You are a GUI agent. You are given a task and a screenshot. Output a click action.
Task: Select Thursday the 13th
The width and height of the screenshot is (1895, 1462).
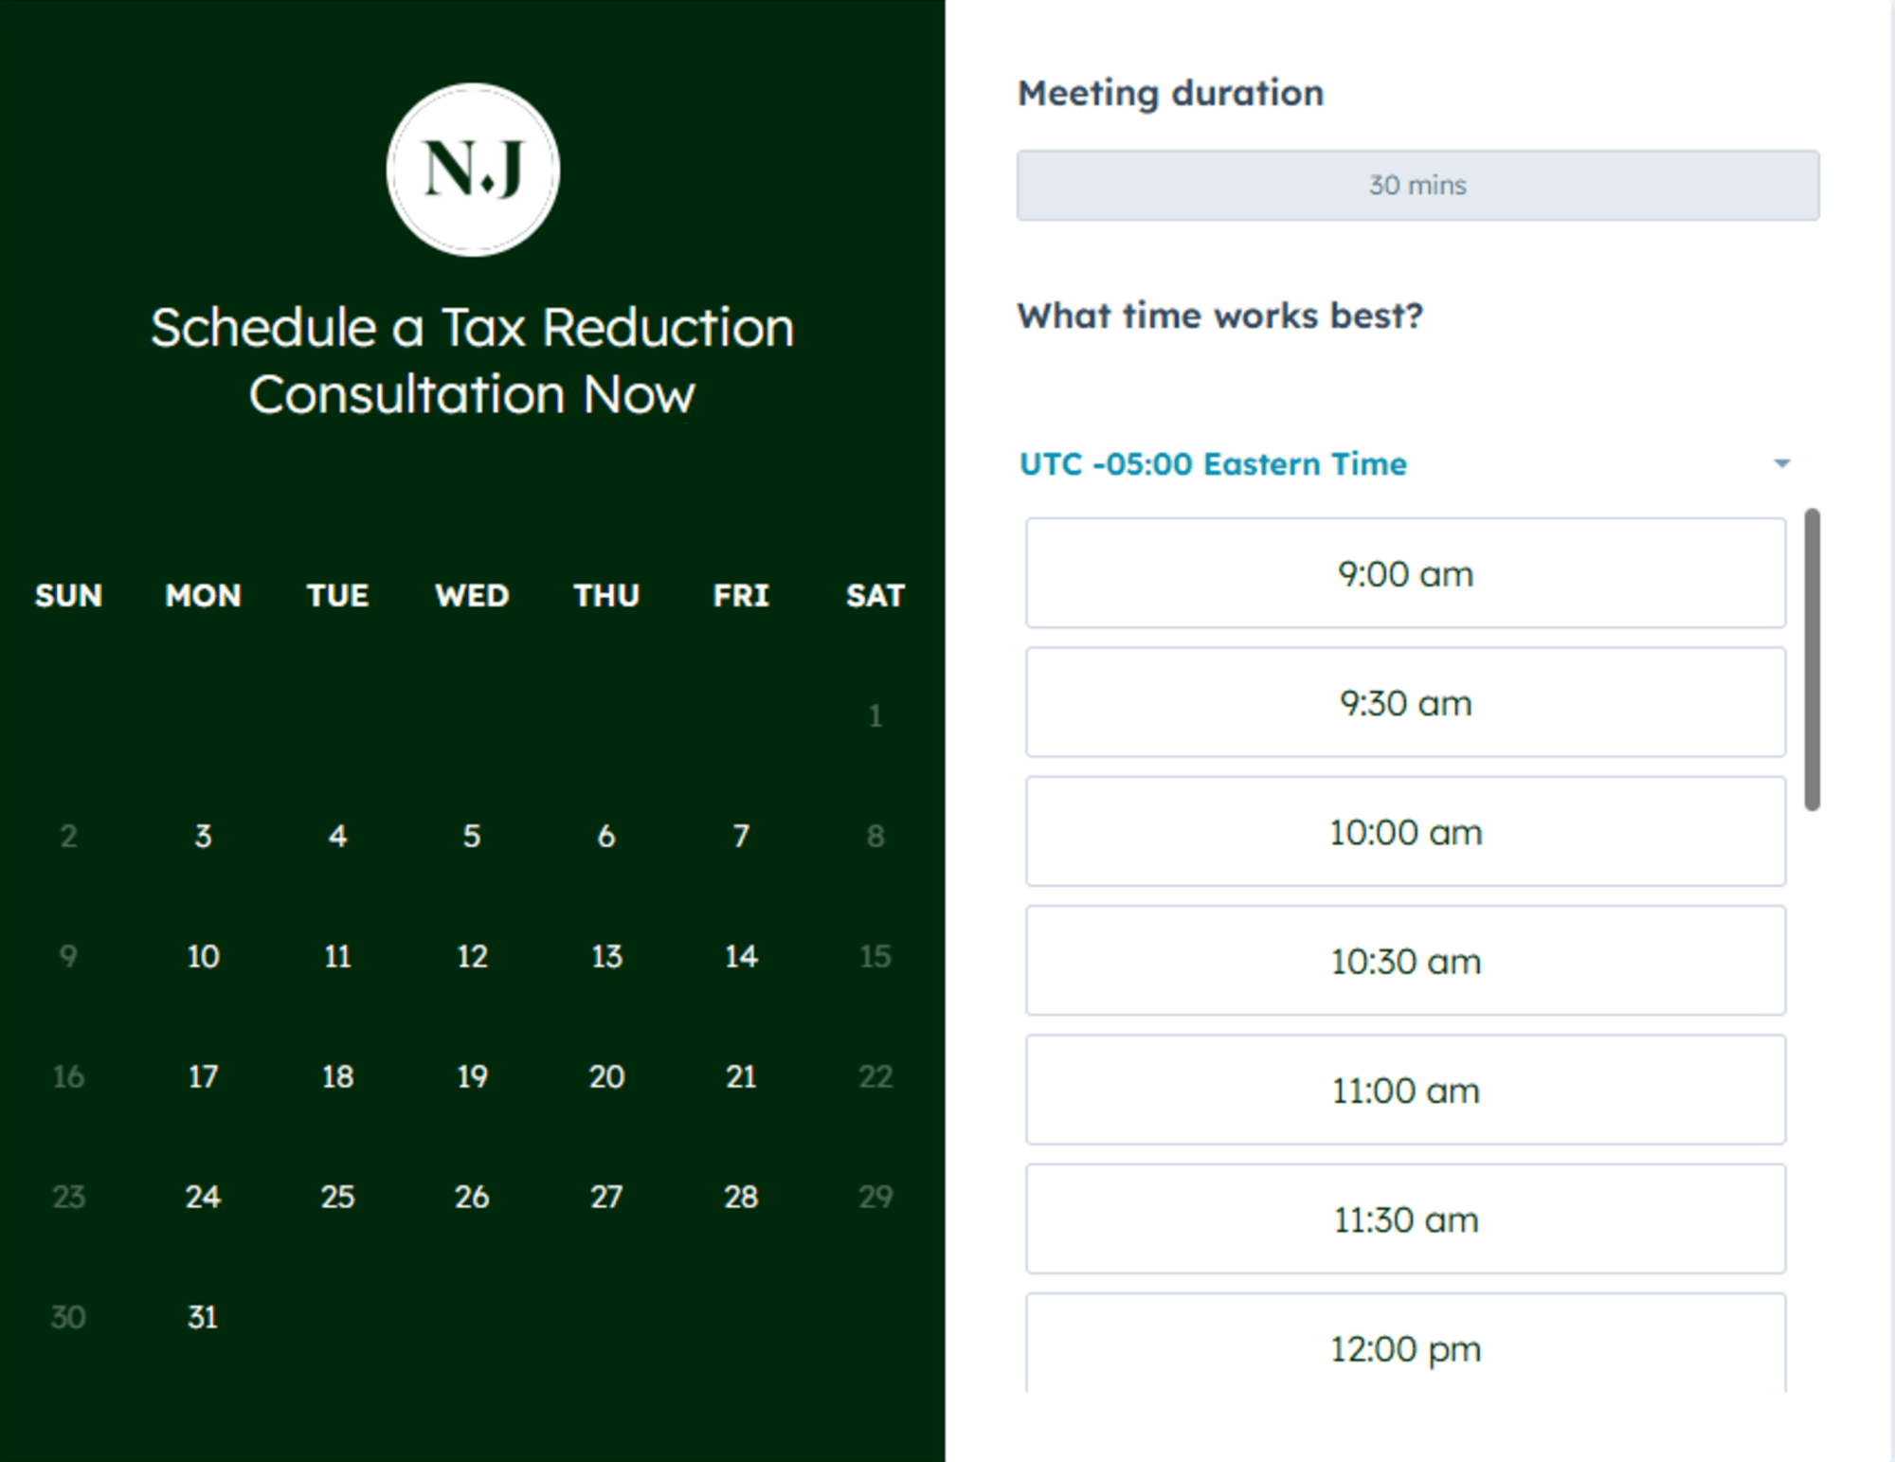[x=606, y=956]
